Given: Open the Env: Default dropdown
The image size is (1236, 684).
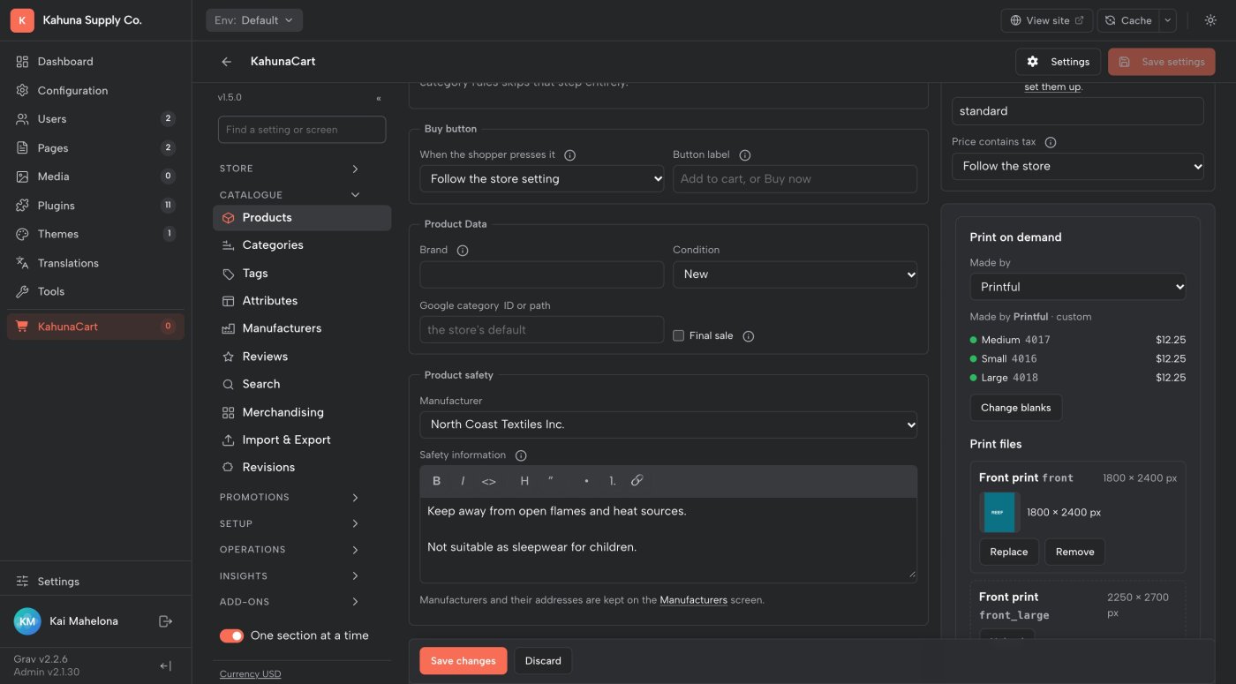Looking at the screenshot, I should point(254,20).
